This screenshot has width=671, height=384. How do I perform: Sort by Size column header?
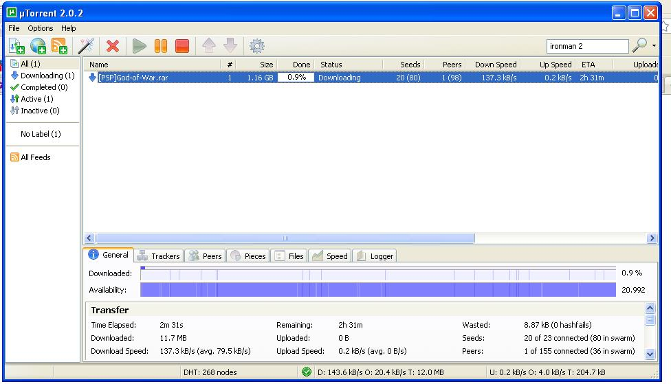pos(256,65)
